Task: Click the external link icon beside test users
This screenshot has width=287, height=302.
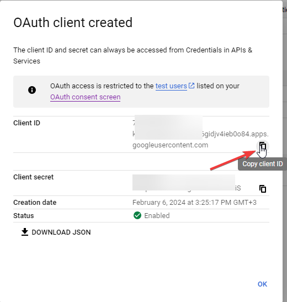Action: [192, 86]
